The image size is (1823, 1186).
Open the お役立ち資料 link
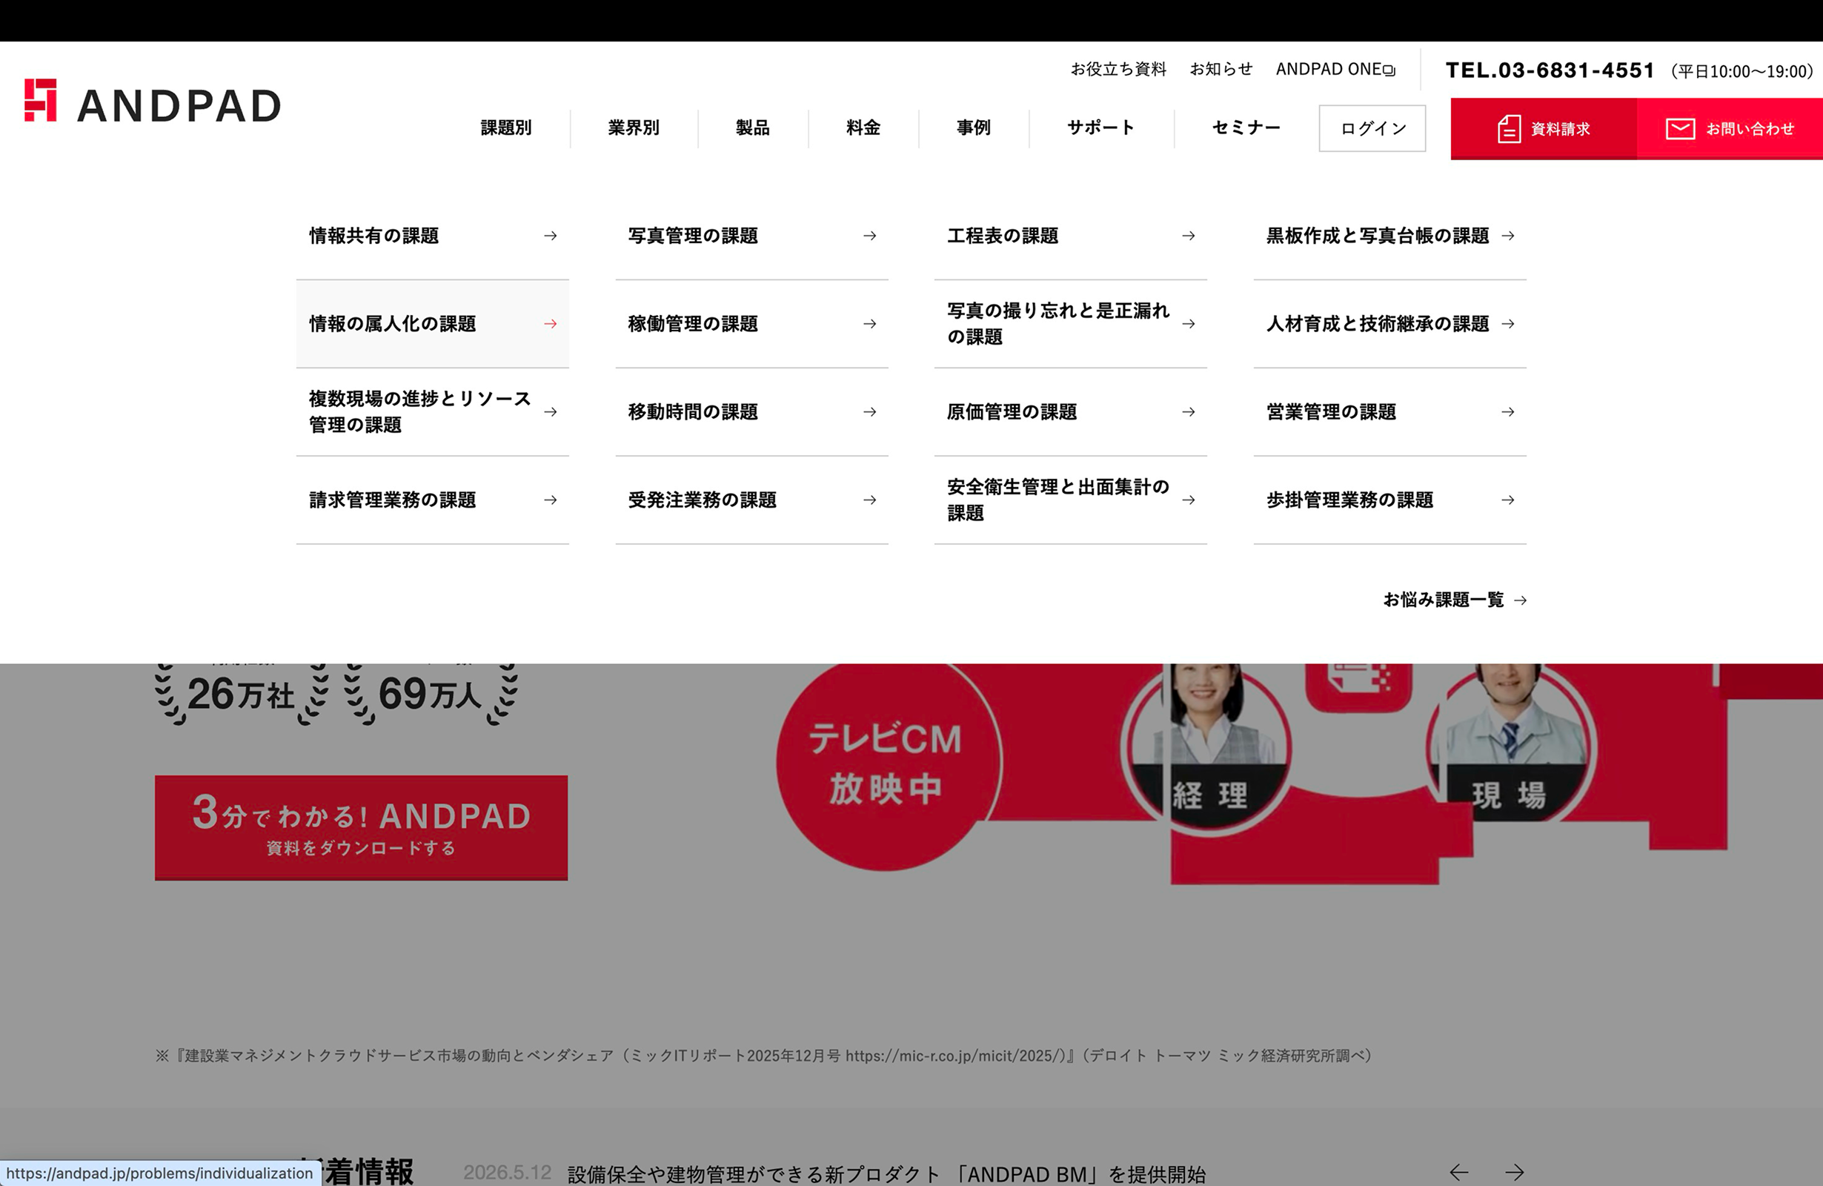point(1118,70)
